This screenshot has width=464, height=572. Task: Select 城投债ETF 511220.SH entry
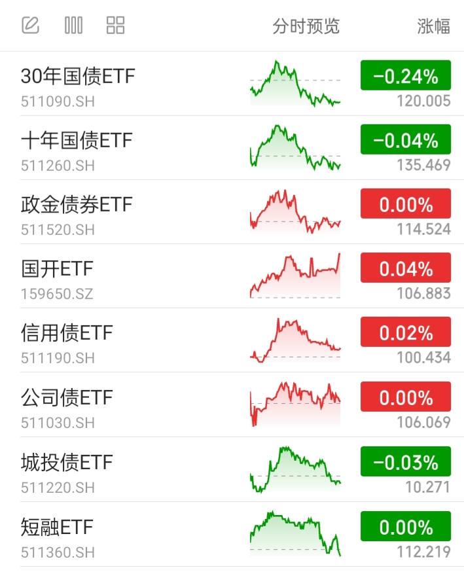(x=232, y=469)
